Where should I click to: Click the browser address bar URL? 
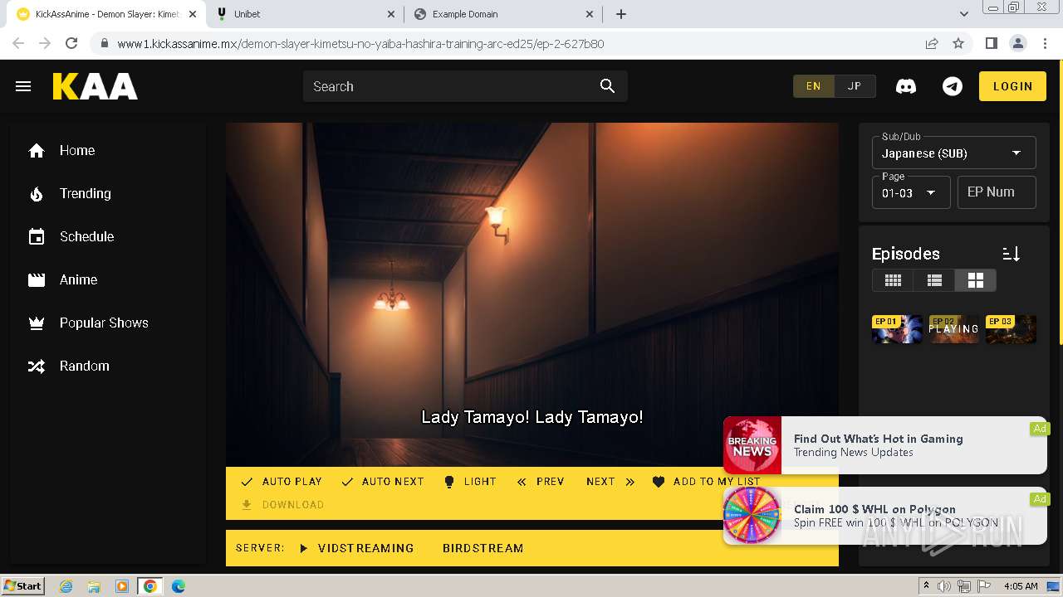click(x=360, y=44)
